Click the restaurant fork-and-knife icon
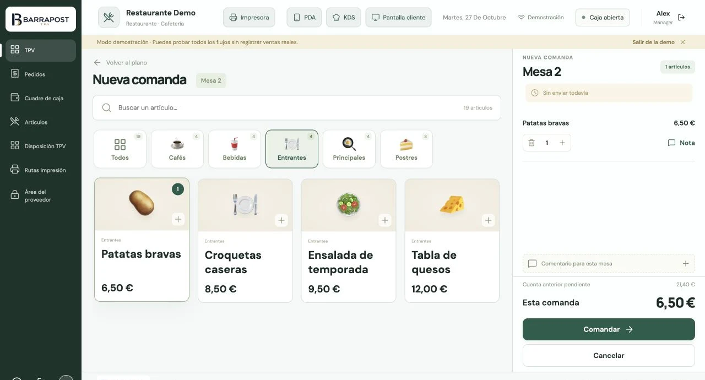Viewport: 705px width, 380px height. click(x=109, y=18)
